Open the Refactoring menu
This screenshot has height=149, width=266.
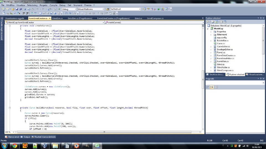32,5
